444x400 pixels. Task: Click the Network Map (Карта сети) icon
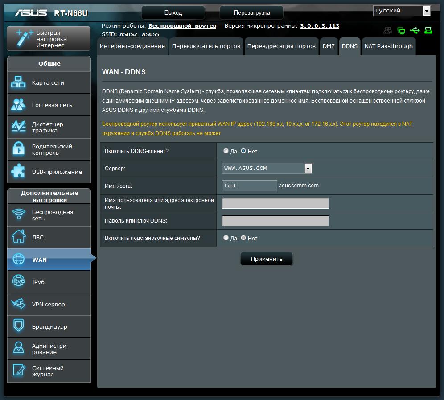click(18, 82)
